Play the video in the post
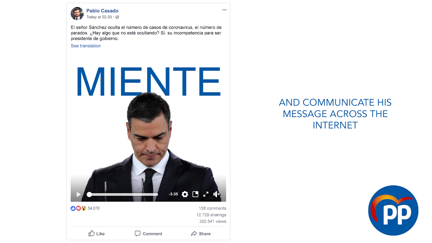Viewport: 432px width, 243px height. tap(79, 194)
